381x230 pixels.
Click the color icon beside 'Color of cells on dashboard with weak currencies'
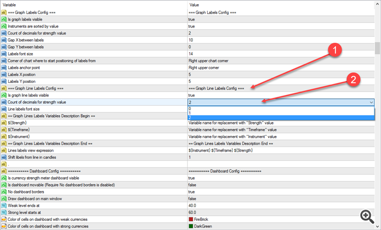[4, 219]
